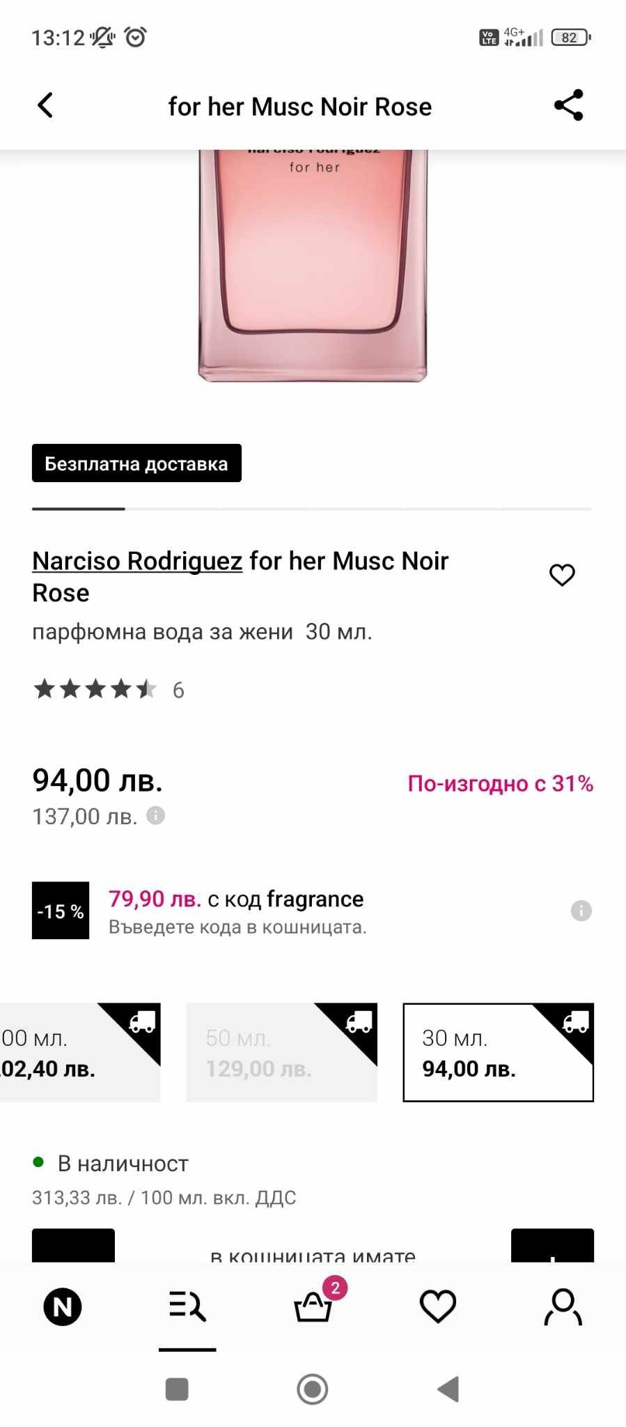Screen dimensions: 626x1427
Task: Select the 50 мл. size option
Action: click(x=281, y=1052)
